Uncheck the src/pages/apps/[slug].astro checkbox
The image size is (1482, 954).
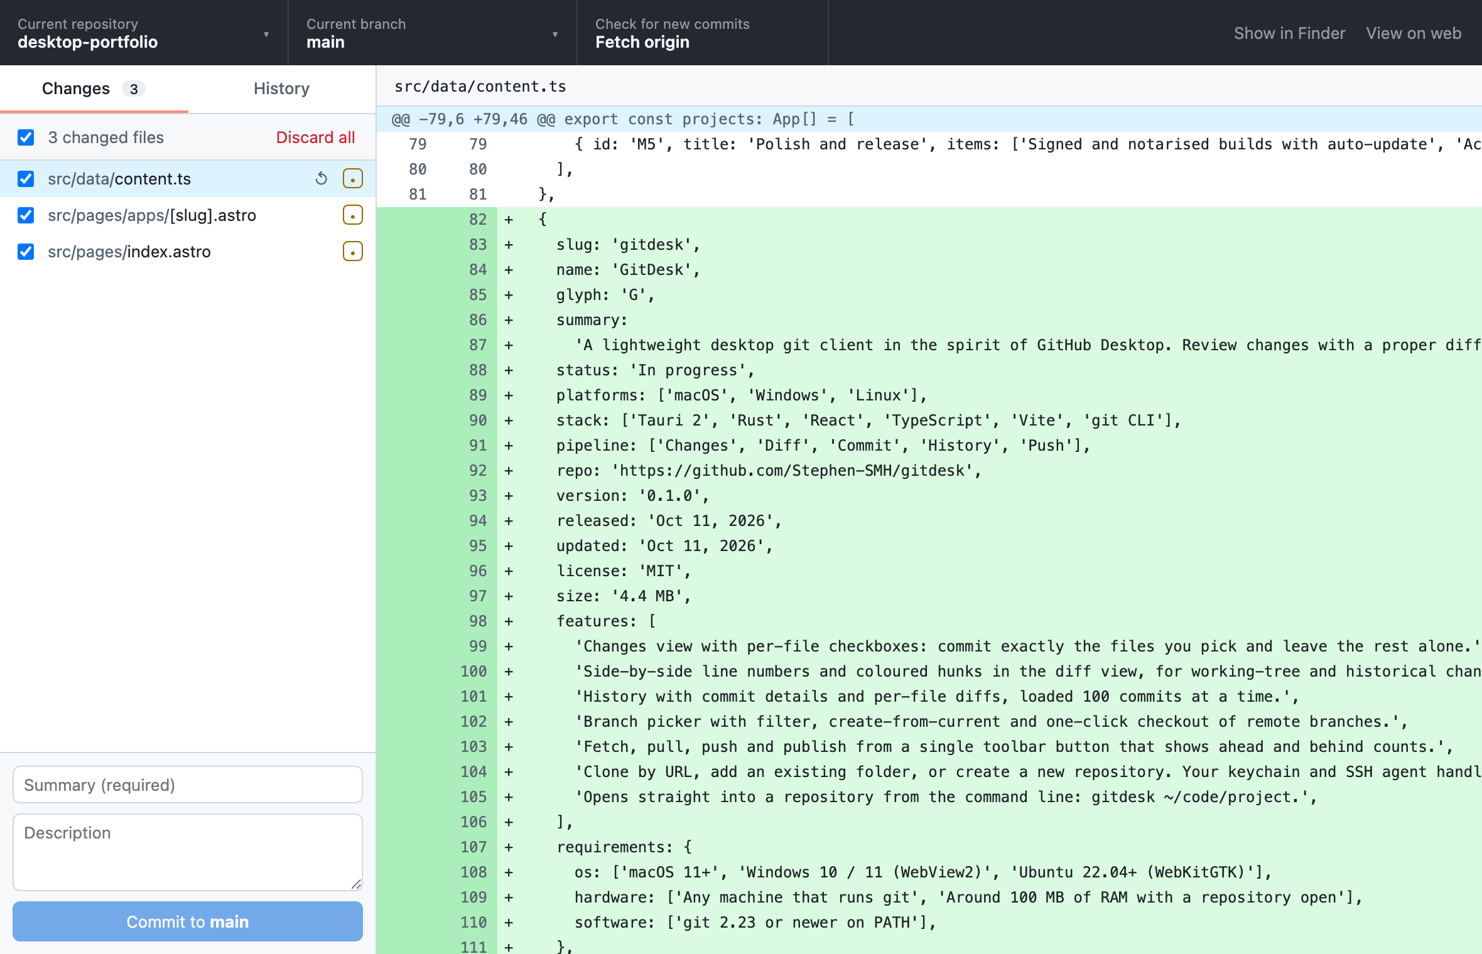pos(26,215)
